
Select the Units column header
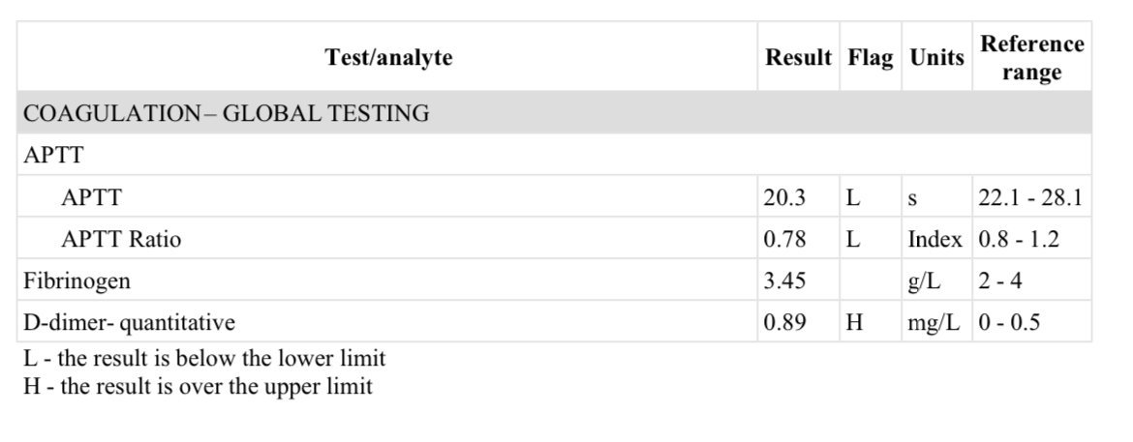coord(936,58)
